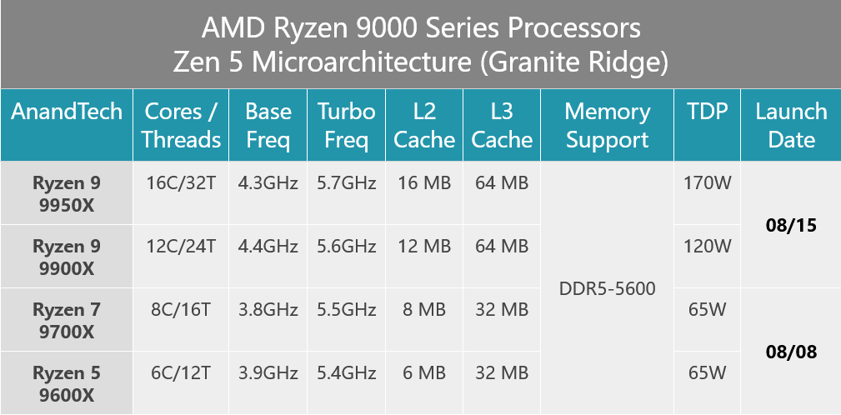Screen dimensions: 841x415
Task: Click the 08/15 launch date cell
Action: tap(791, 225)
